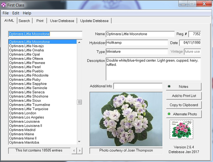Select Optimara Little Omaha
This screenshot has height=162, width=213.
pyautogui.click(x=43, y=50)
